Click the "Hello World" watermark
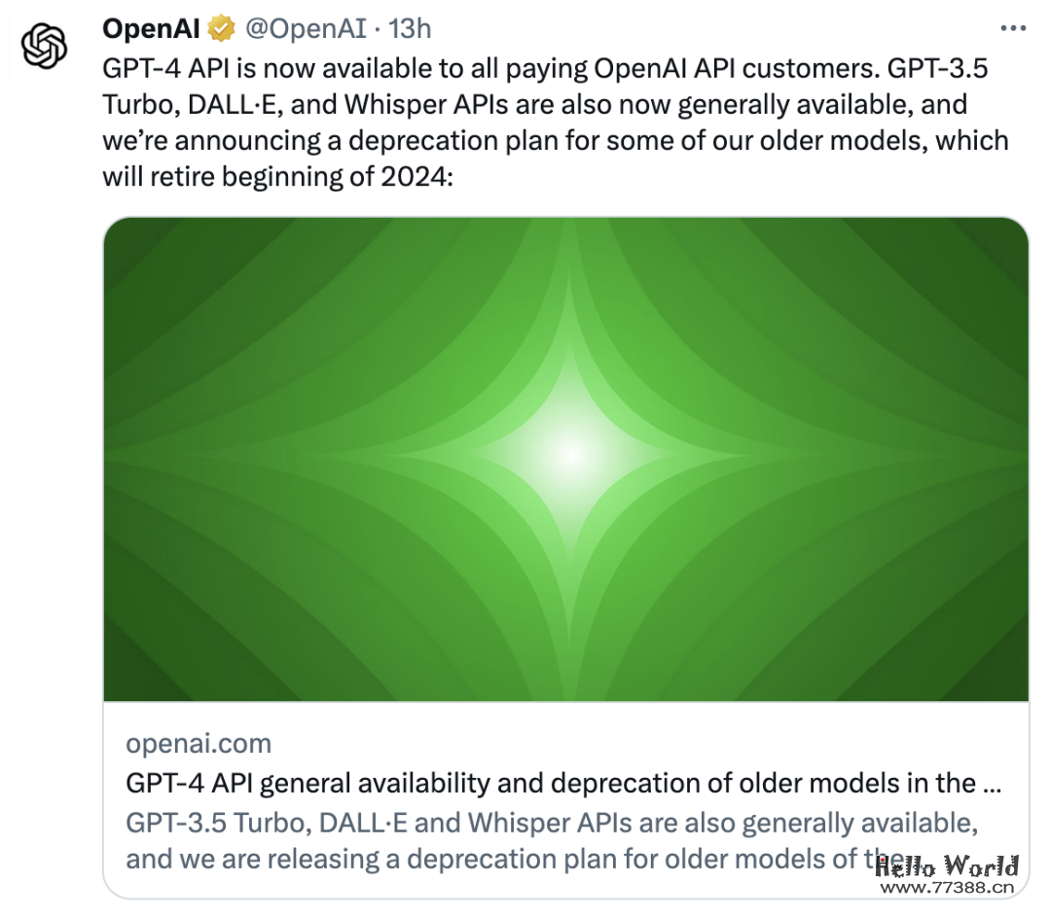Viewport: 1051px width, 917px height. click(947, 865)
